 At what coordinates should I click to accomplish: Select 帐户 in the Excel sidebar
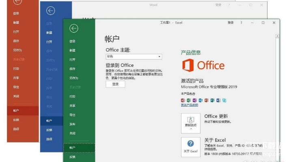point(79,148)
